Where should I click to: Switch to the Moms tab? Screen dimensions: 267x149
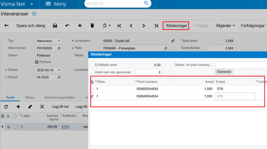30,98
